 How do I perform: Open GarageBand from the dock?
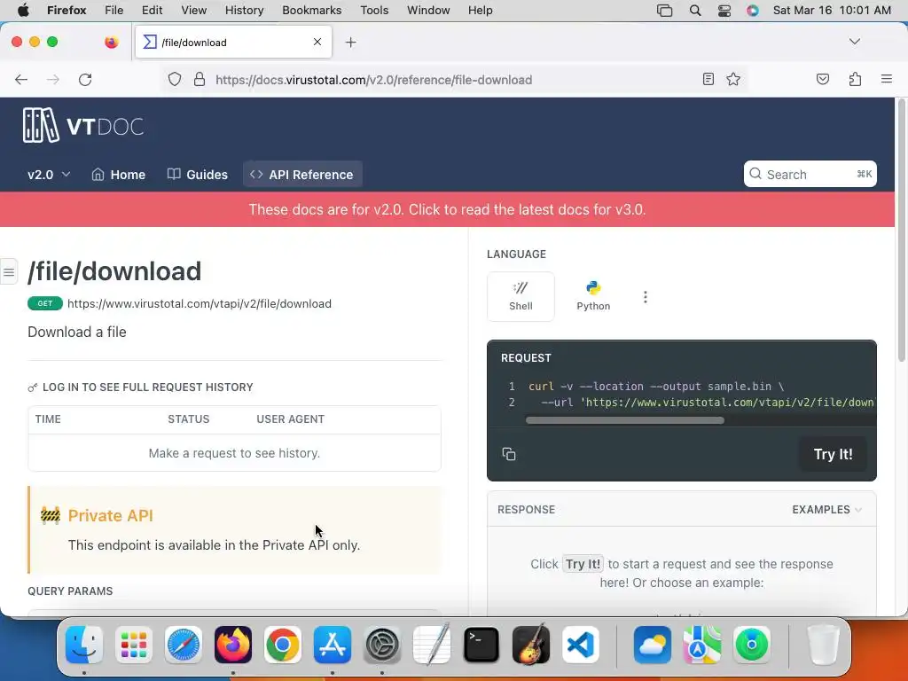click(x=531, y=645)
